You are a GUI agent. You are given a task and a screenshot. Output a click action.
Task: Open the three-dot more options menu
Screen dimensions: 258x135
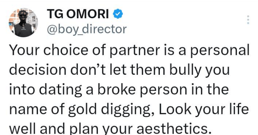click(x=248, y=20)
